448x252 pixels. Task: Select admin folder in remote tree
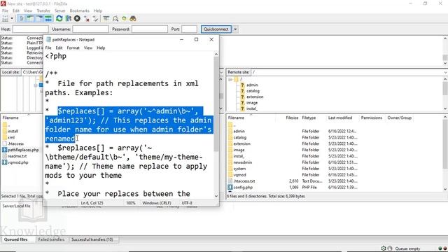coord(252,85)
